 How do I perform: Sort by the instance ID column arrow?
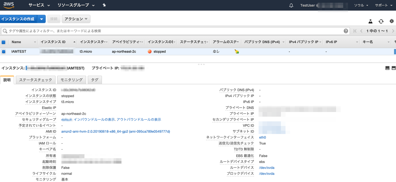[x=74, y=42]
